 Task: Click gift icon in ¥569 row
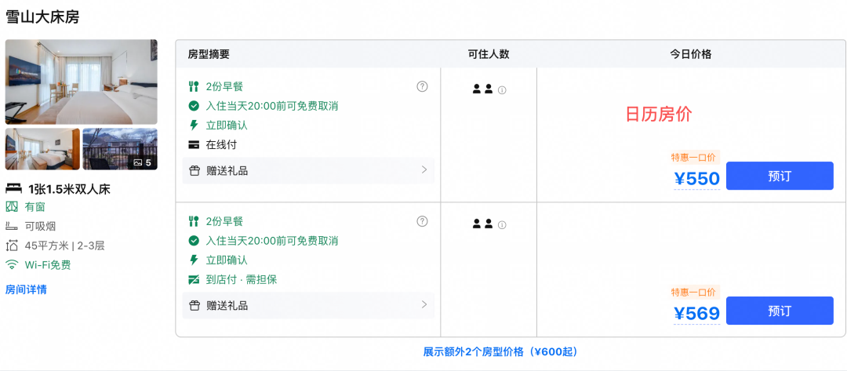(x=194, y=306)
